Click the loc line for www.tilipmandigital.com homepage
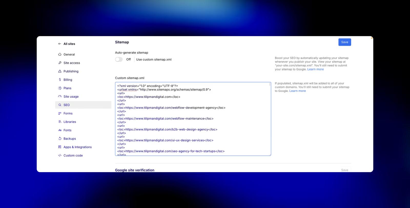The height and width of the screenshot is (208, 410). pyautogui.click(x=149, y=97)
